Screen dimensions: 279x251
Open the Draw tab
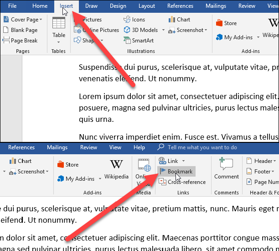(x=91, y=6)
